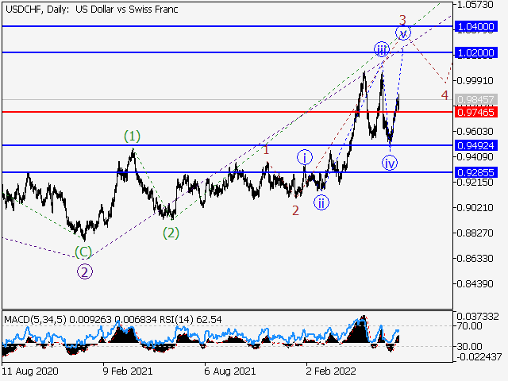Click the 0.037332 indicator scale value
Screen dimensions: 508x381
coord(478,317)
